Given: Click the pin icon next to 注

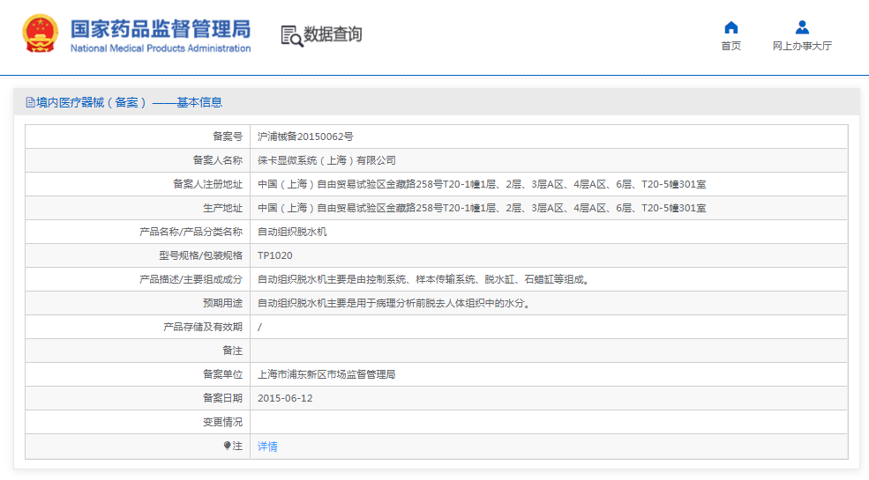Looking at the screenshot, I should click(227, 447).
